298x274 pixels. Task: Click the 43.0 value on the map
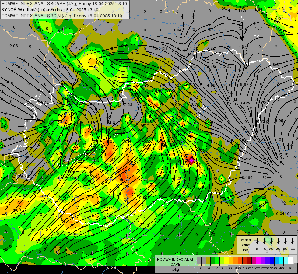(94, 104)
